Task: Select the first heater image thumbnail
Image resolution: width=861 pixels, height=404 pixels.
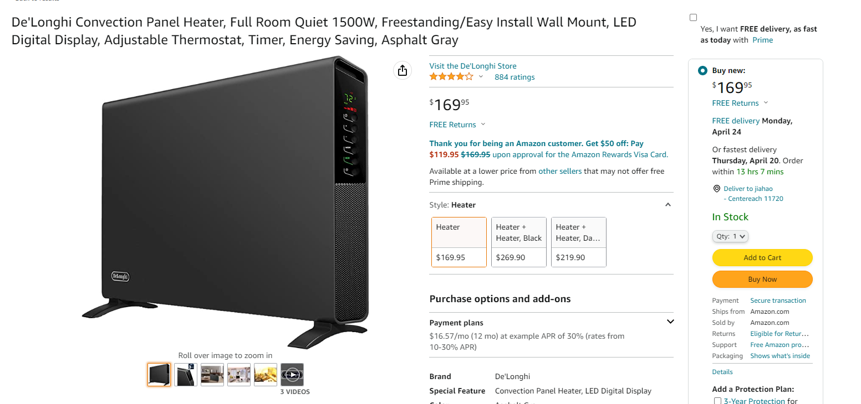Action: tap(159, 375)
